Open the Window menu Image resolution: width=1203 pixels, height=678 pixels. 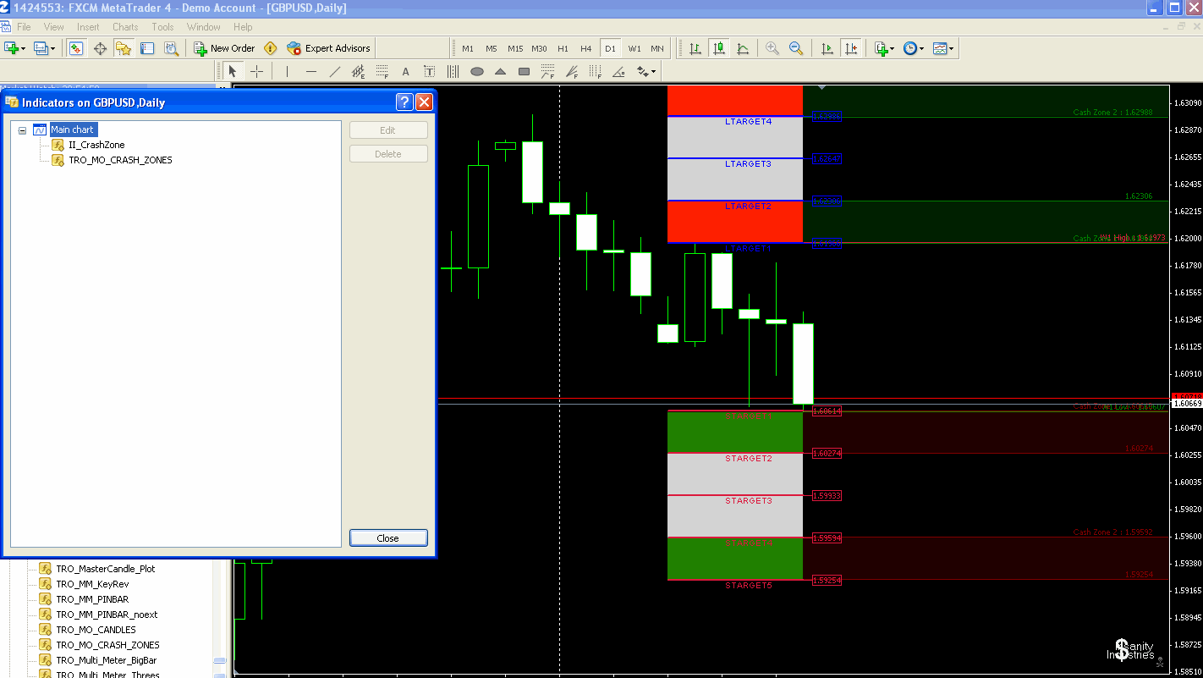click(x=203, y=27)
